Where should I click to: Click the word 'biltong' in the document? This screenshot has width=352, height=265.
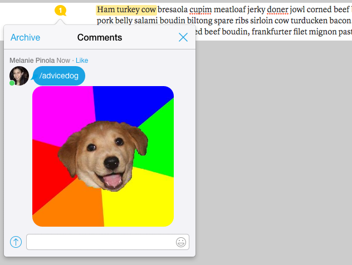click(199, 21)
